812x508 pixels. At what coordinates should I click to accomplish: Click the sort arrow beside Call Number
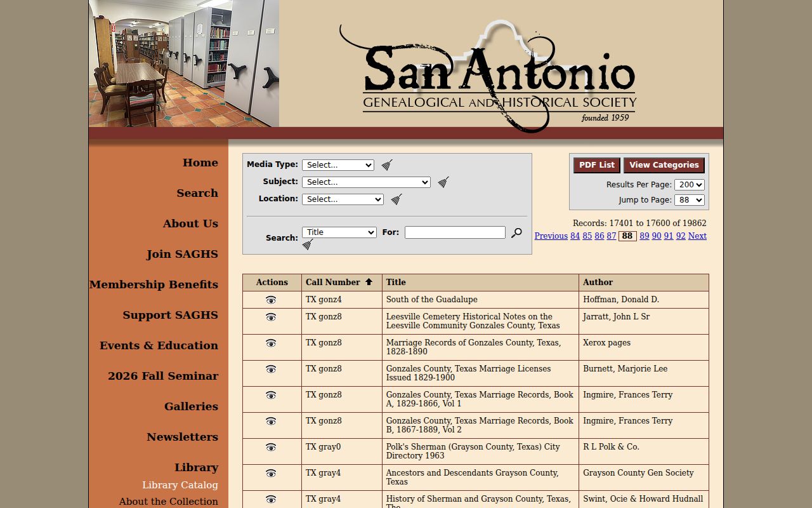[369, 282]
